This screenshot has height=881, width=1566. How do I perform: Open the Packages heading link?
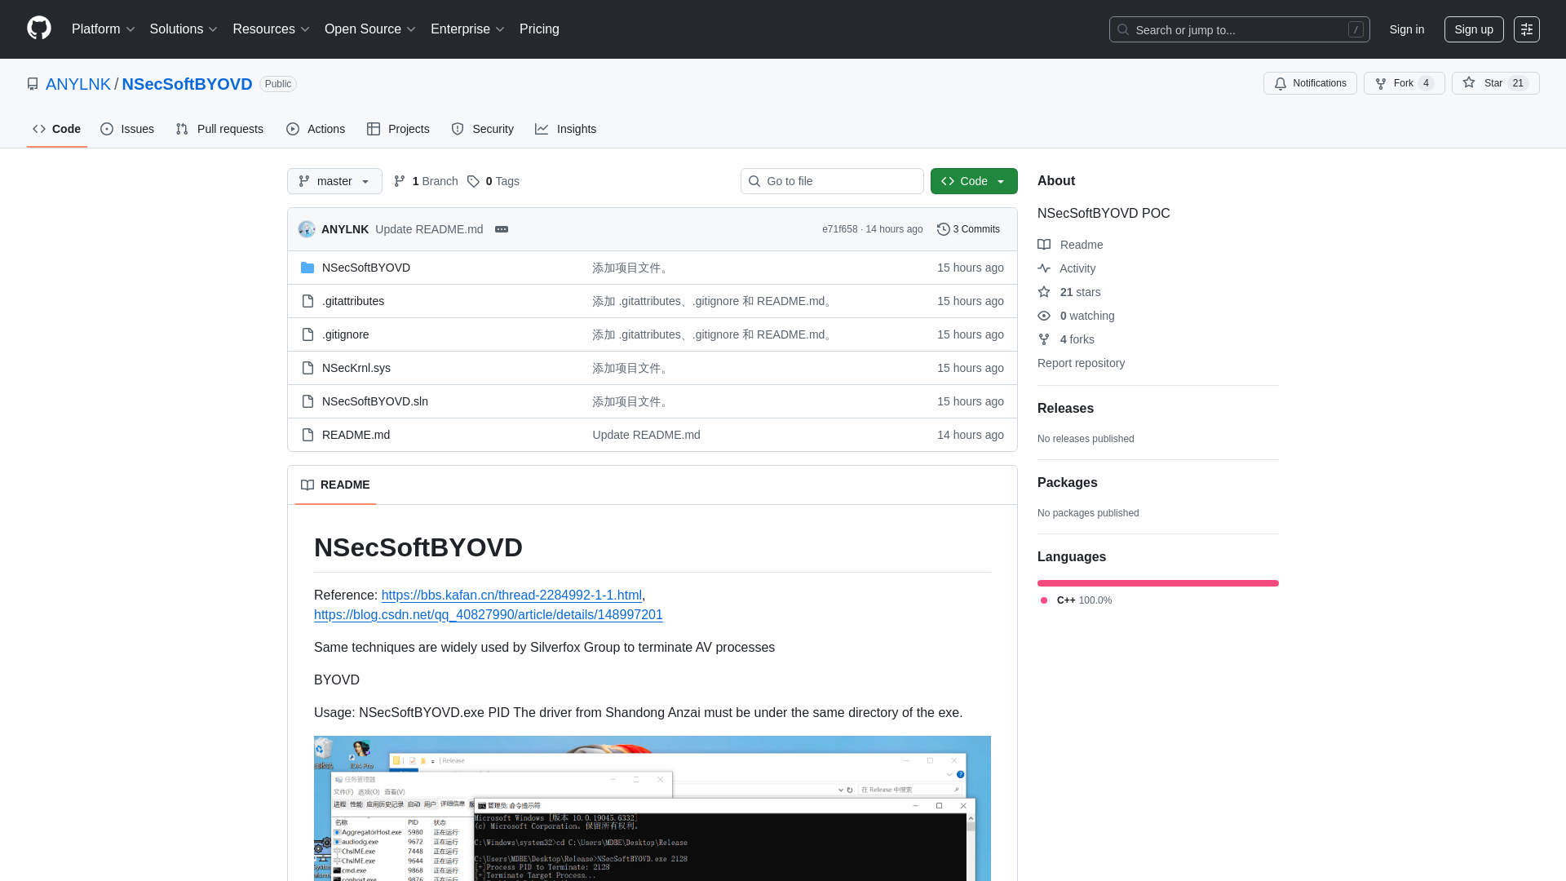point(1067,483)
